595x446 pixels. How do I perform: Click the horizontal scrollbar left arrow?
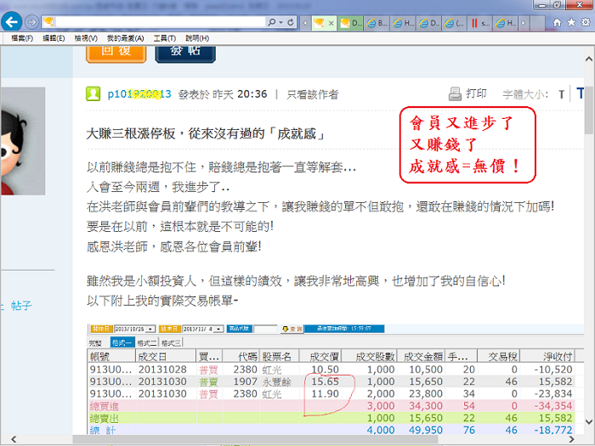click(14, 439)
